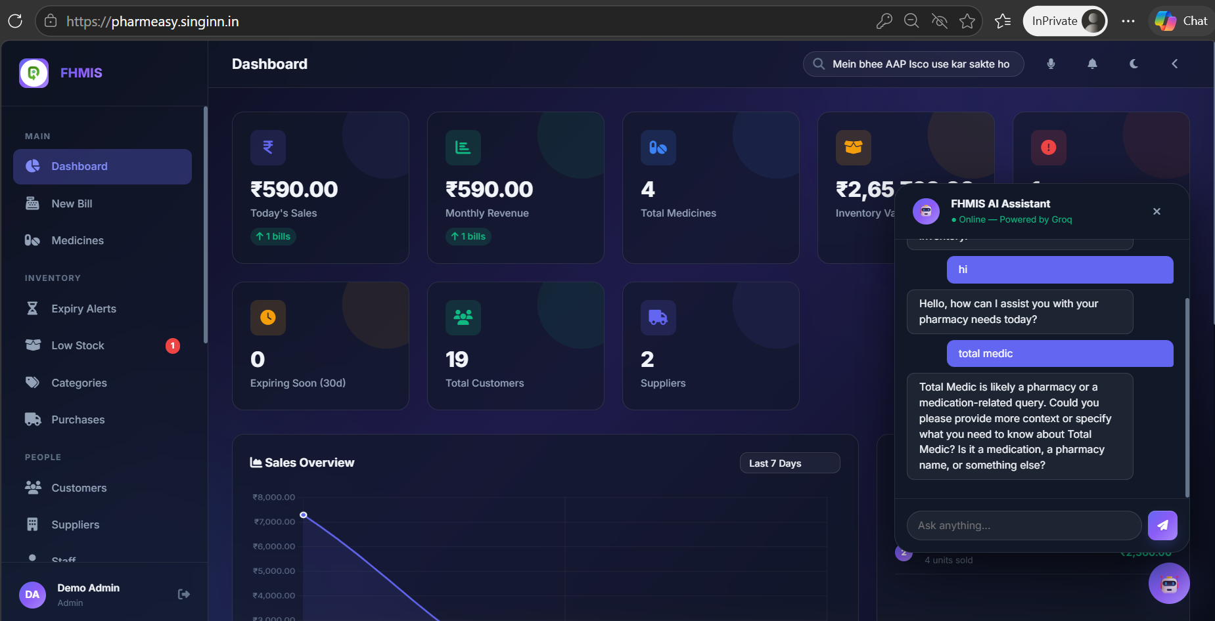Close the FHMIS AI Assistant panel

(1157, 211)
